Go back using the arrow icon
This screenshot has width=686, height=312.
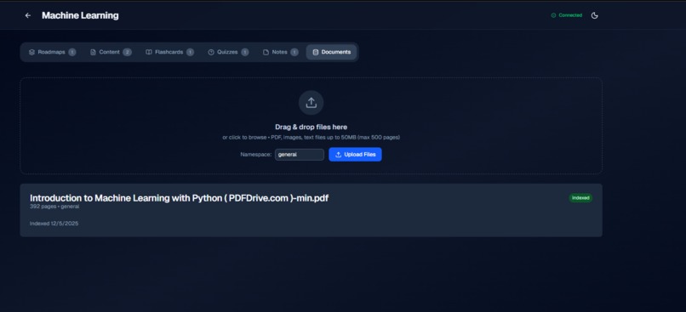[28, 16]
